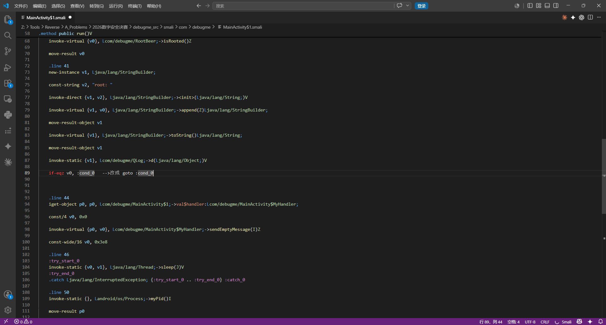Open the Run and Debug view

pos(8,67)
